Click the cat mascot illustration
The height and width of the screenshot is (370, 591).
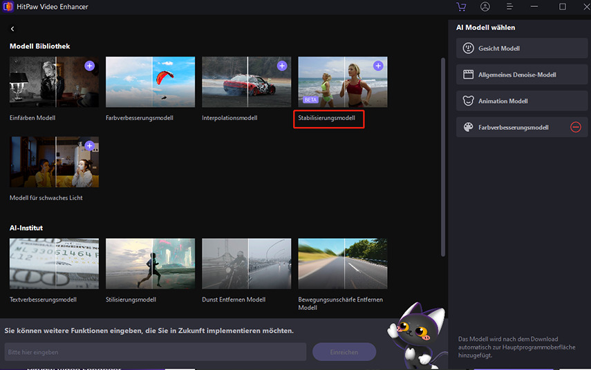pyautogui.click(x=417, y=335)
